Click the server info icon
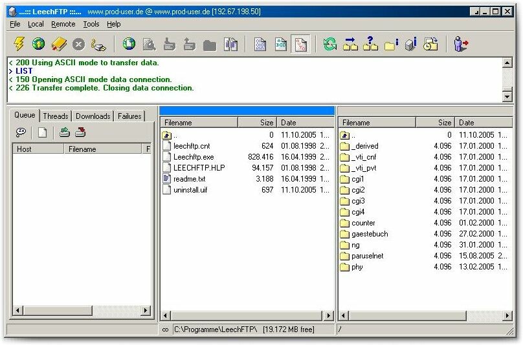 click(x=410, y=44)
